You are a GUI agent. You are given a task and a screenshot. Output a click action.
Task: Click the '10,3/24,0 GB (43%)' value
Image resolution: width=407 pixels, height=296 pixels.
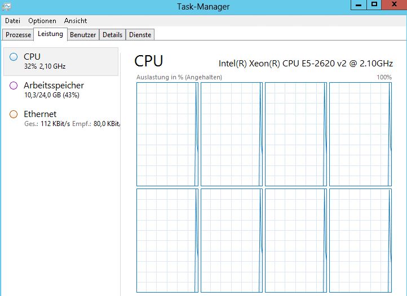pos(52,95)
